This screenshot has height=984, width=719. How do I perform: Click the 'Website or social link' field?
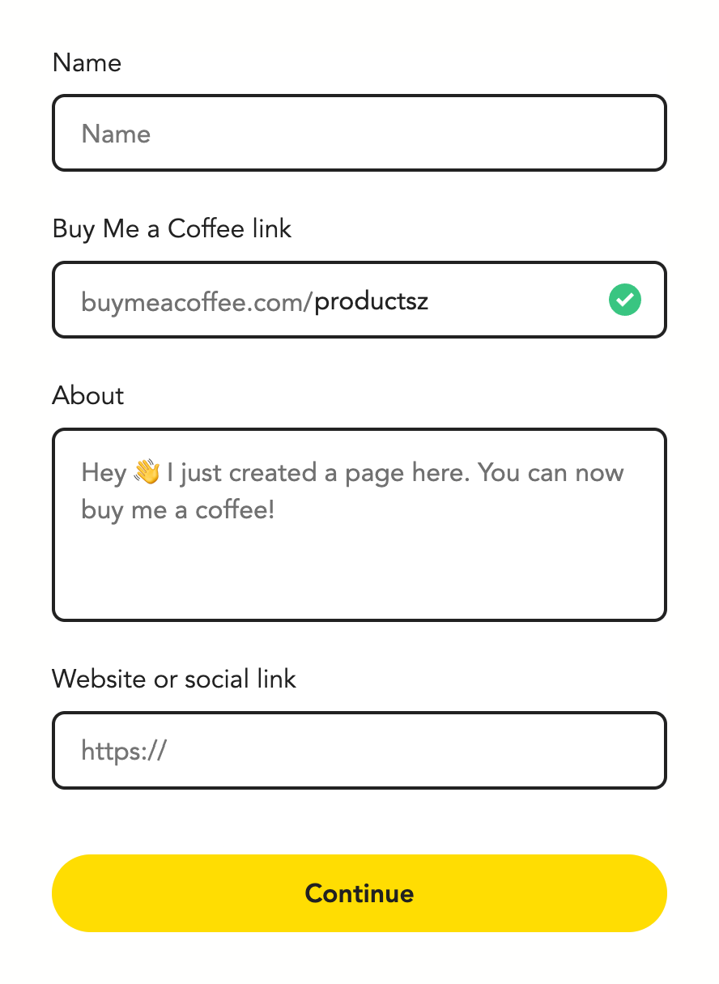tap(359, 750)
